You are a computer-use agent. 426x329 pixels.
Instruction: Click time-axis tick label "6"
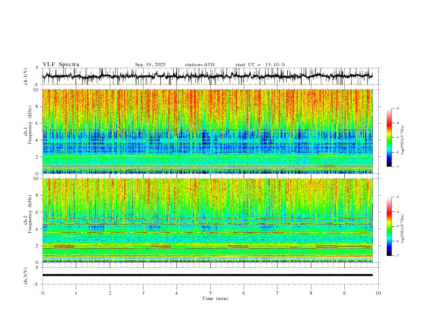click(244, 293)
